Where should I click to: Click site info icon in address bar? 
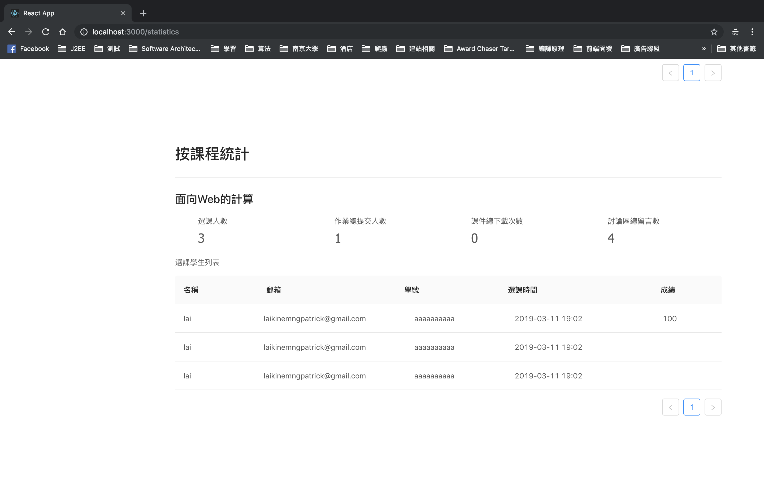(x=84, y=32)
